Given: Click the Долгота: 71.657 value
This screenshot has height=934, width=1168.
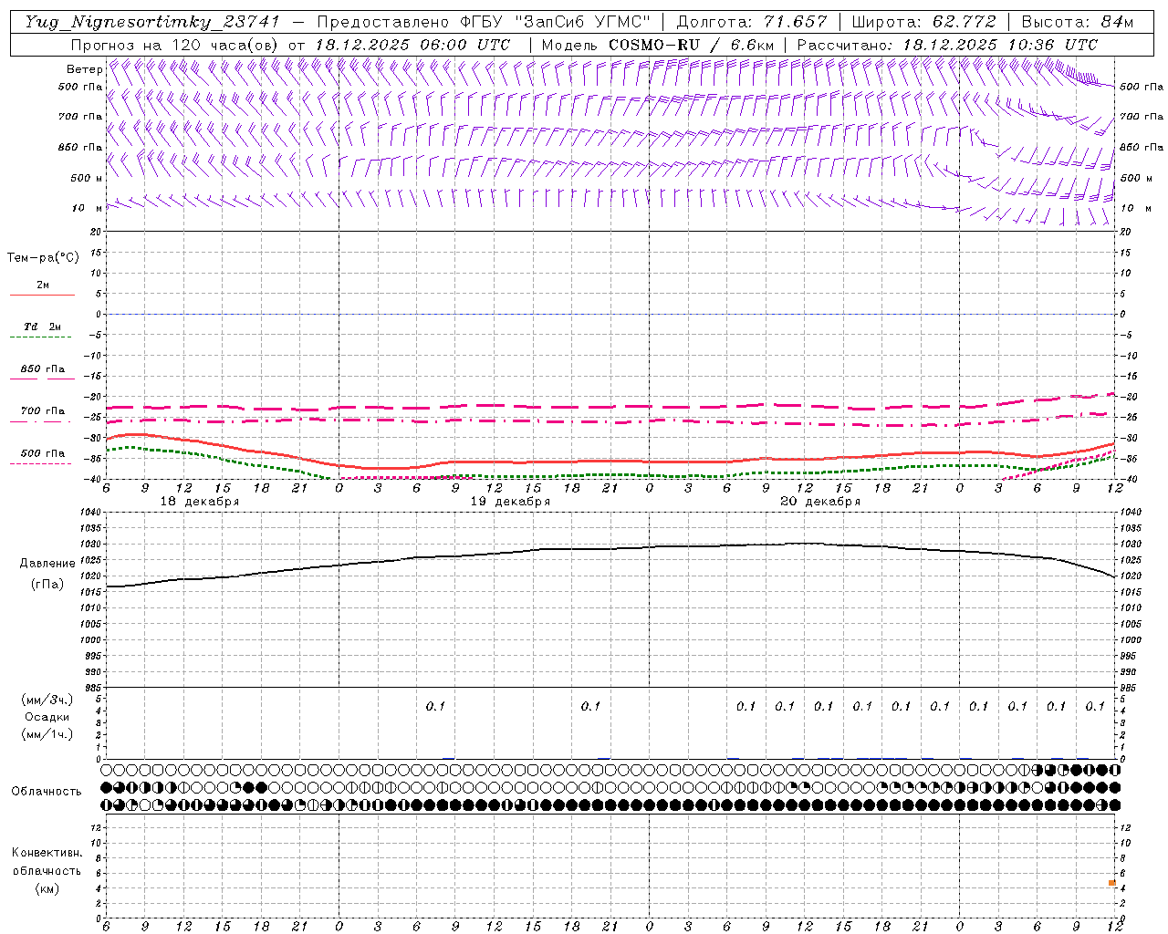Looking at the screenshot, I should 752,23.
